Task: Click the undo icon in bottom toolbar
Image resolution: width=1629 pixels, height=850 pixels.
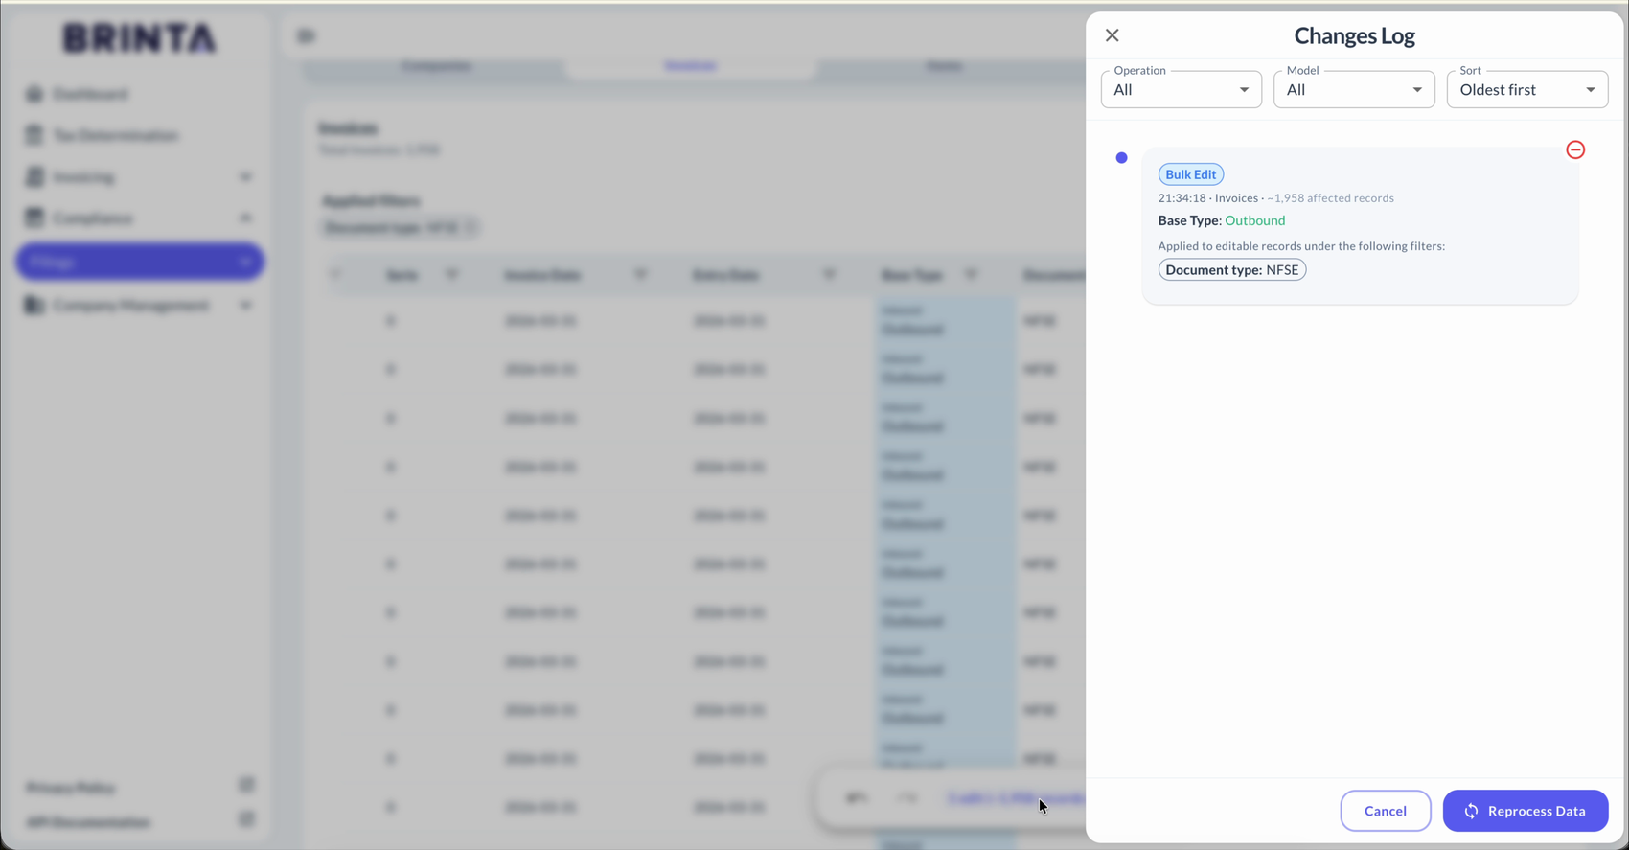Action: point(857,797)
